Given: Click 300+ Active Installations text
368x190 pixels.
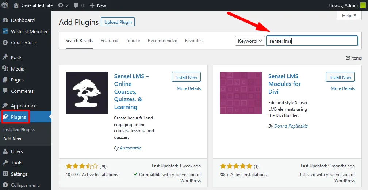Looking at the screenshot, I should point(243,175).
